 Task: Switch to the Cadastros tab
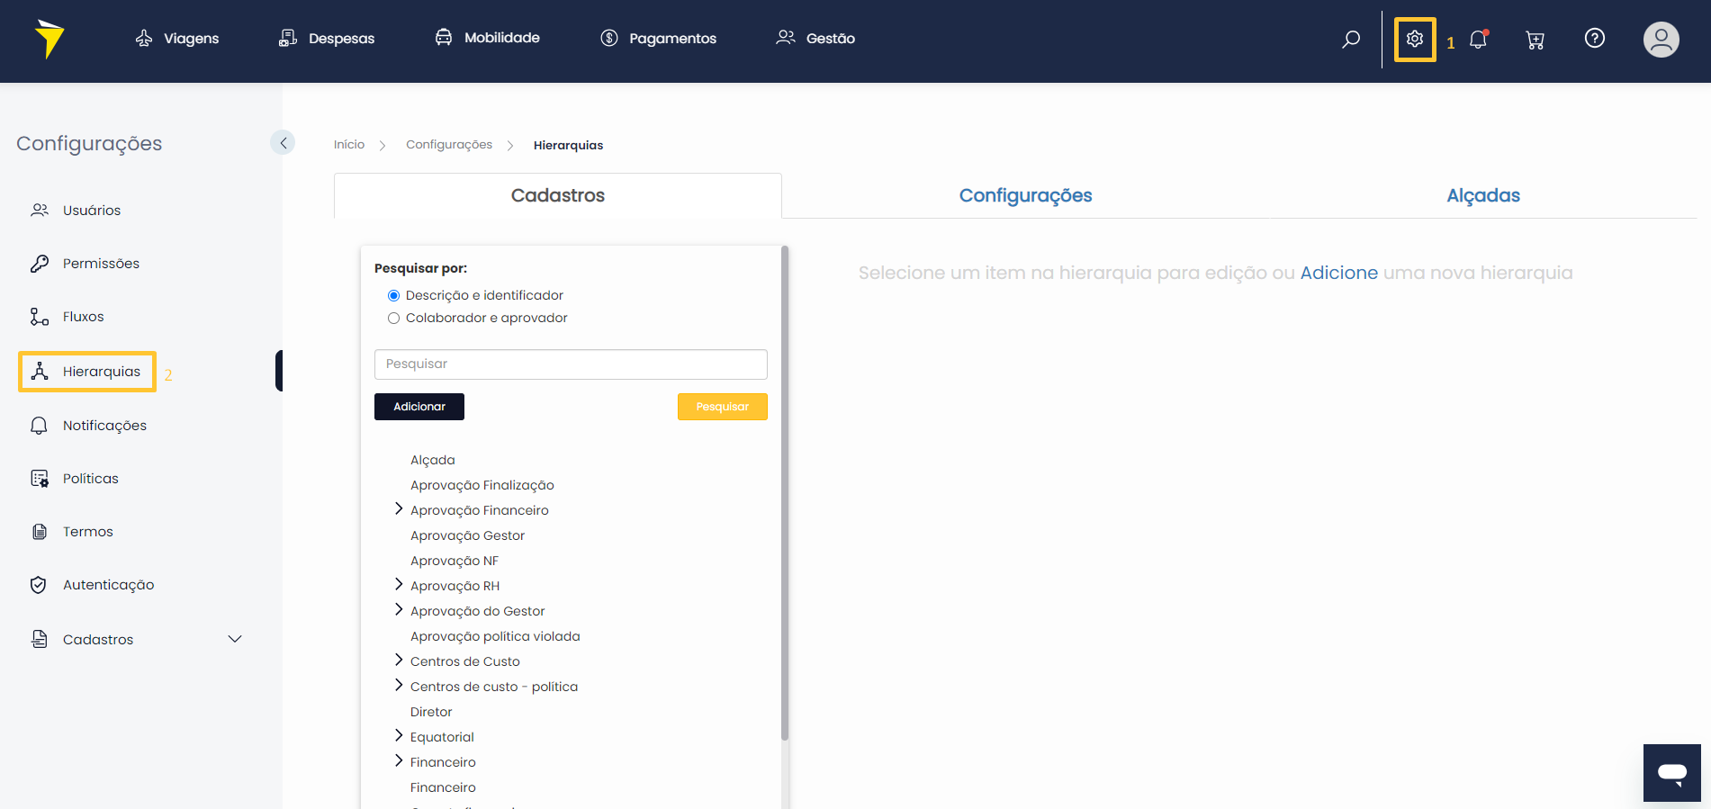[x=558, y=195]
